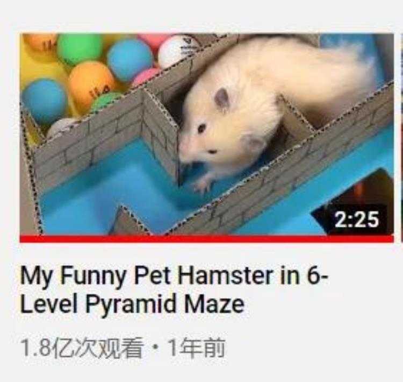Open the hamster pyramid maze video thumbnail
403x382 pixels.
207,138
